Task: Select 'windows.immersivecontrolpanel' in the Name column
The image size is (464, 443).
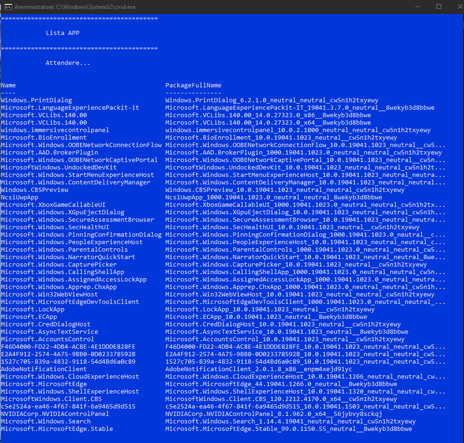Action: click(x=55, y=130)
